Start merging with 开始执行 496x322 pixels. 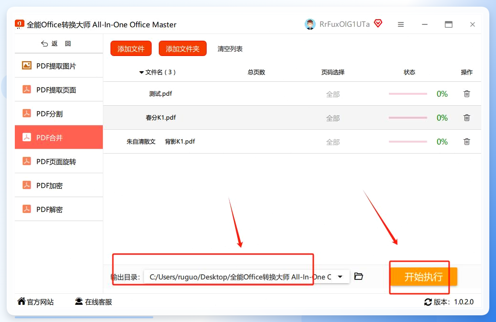(x=423, y=277)
